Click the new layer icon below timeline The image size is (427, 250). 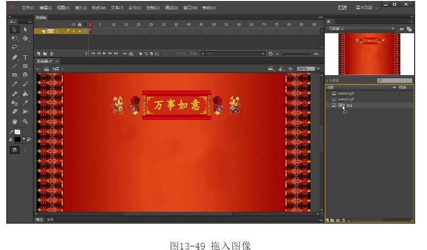[38, 53]
